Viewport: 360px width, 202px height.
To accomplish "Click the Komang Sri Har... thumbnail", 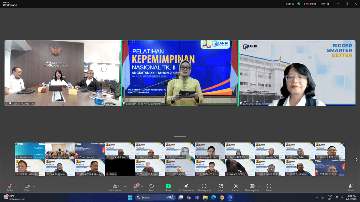I will point(210,151).
